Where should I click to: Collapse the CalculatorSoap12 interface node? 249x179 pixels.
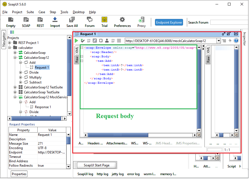click(x=15, y=57)
